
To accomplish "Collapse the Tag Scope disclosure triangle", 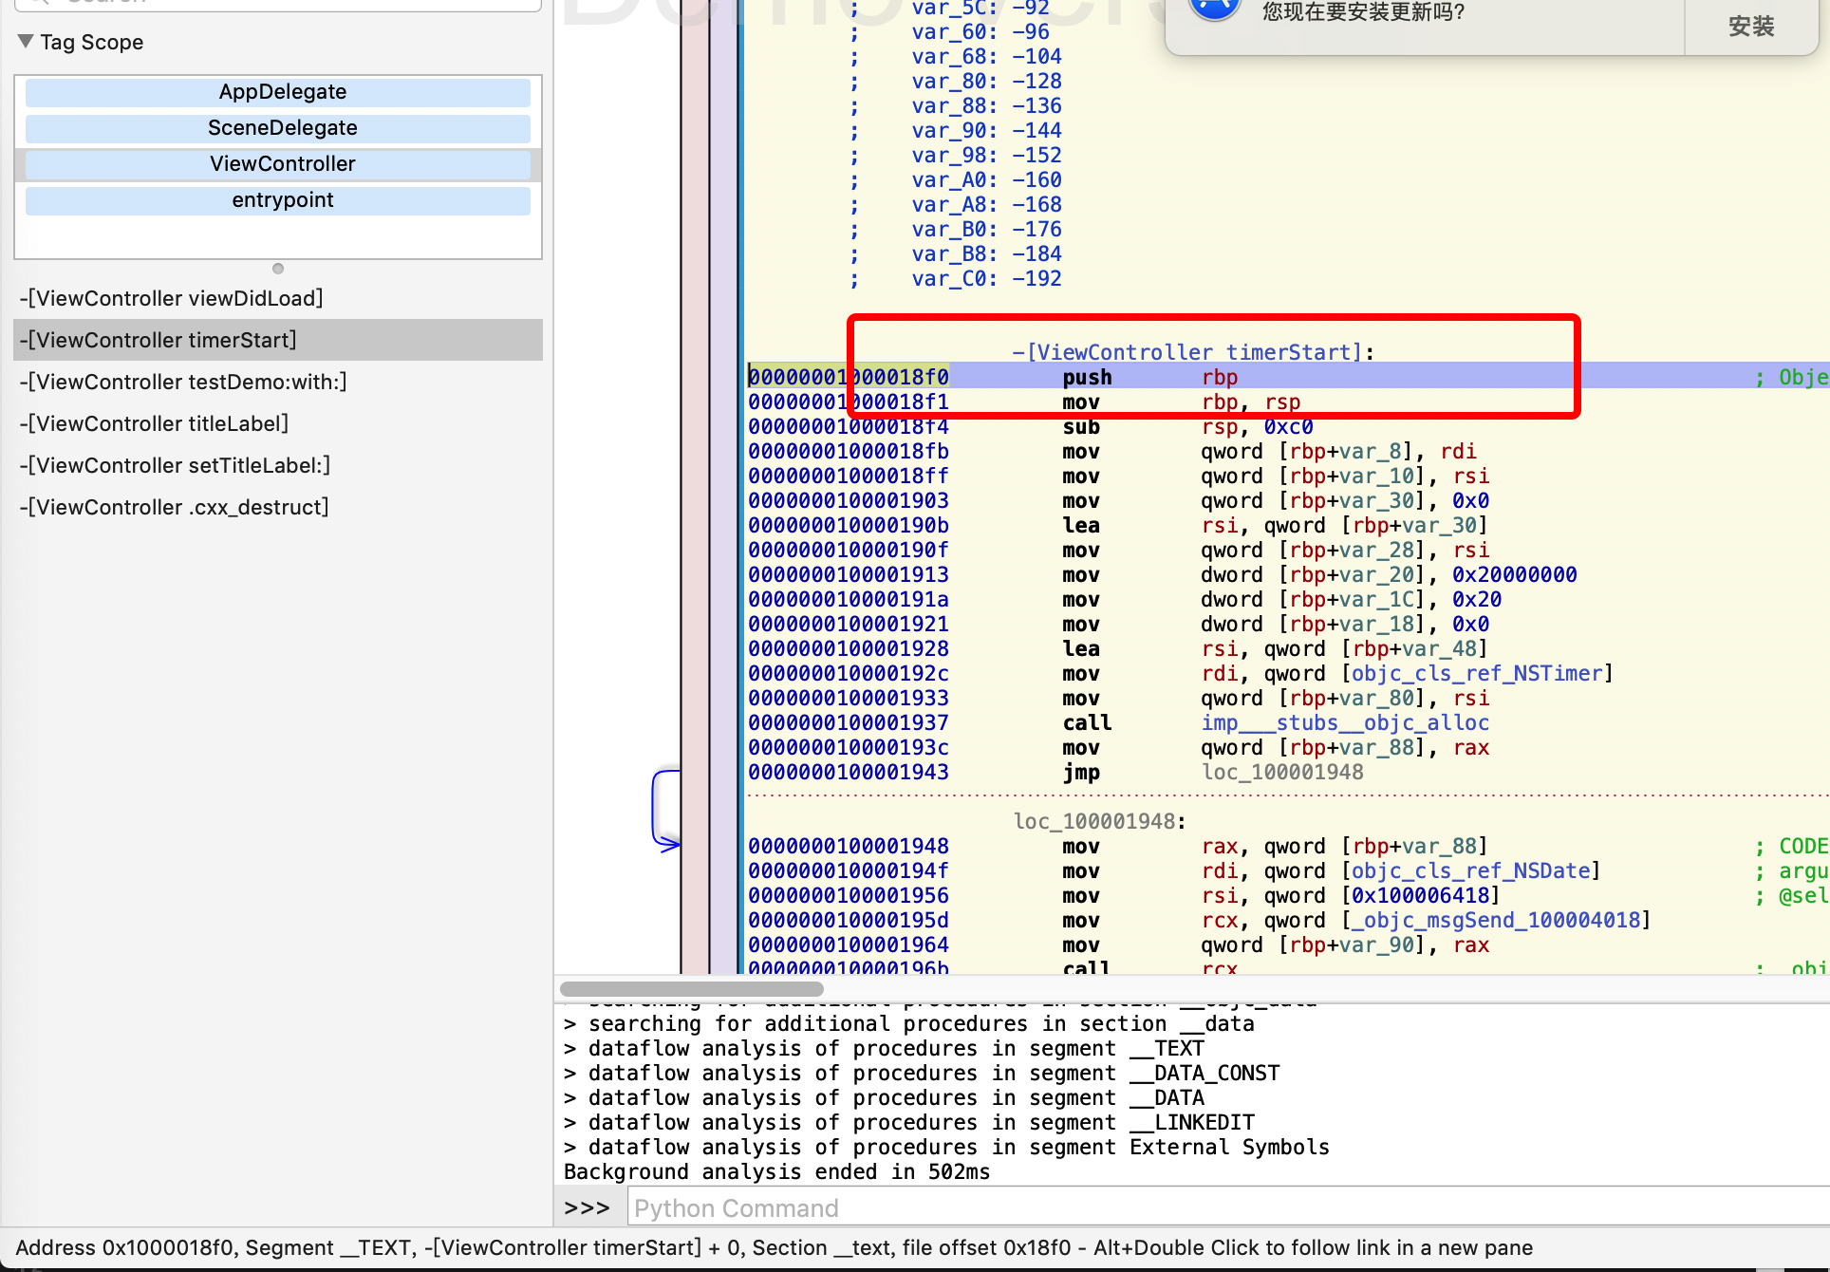I will [x=26, y=42].
